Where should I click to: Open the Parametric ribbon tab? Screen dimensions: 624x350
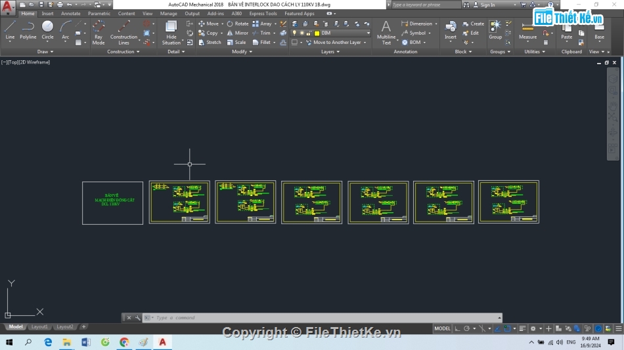[x=99, y=14]
